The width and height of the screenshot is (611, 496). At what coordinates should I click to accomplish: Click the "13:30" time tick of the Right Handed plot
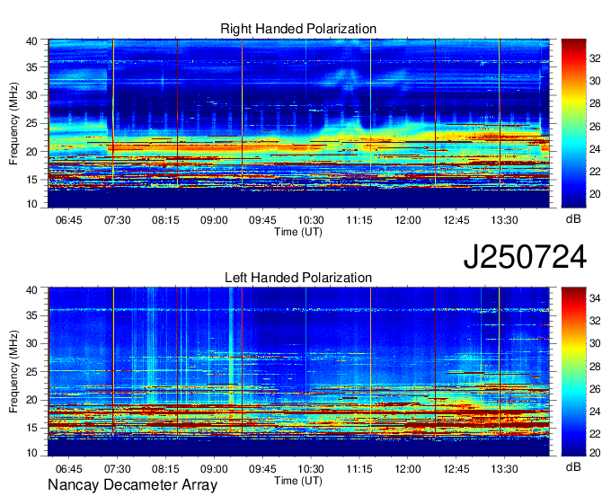[504, 220]
